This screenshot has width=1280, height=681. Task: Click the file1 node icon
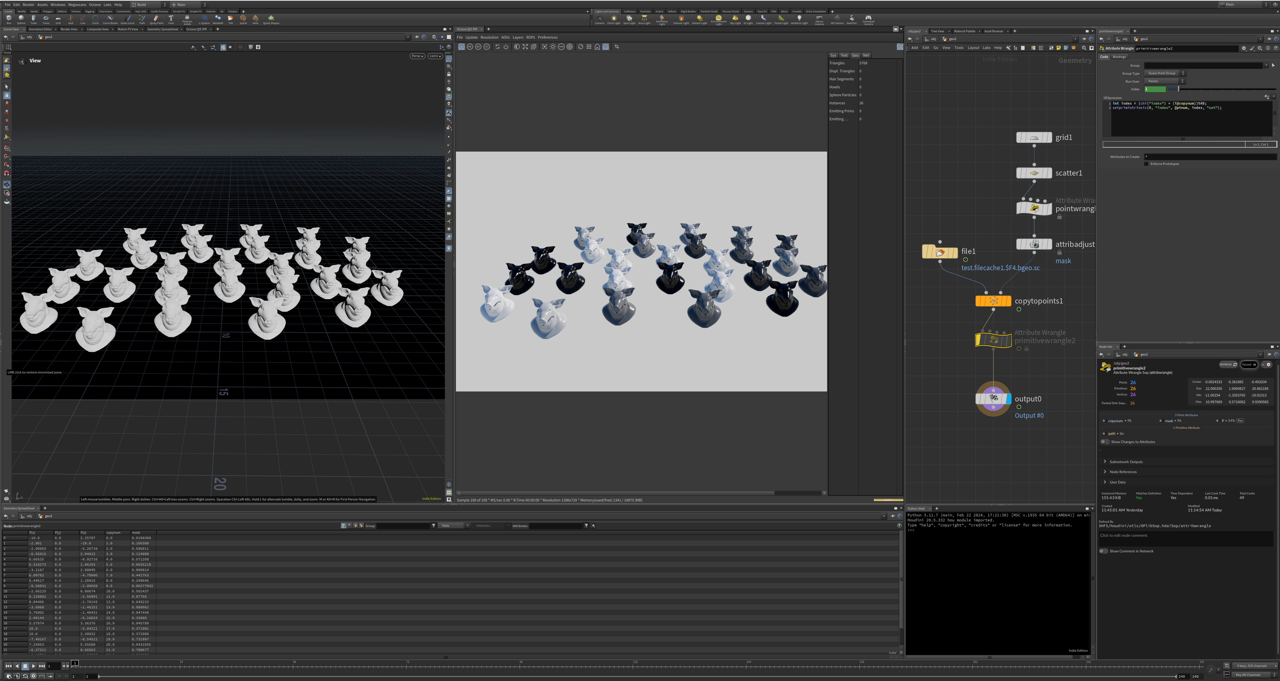coord(939,252)
